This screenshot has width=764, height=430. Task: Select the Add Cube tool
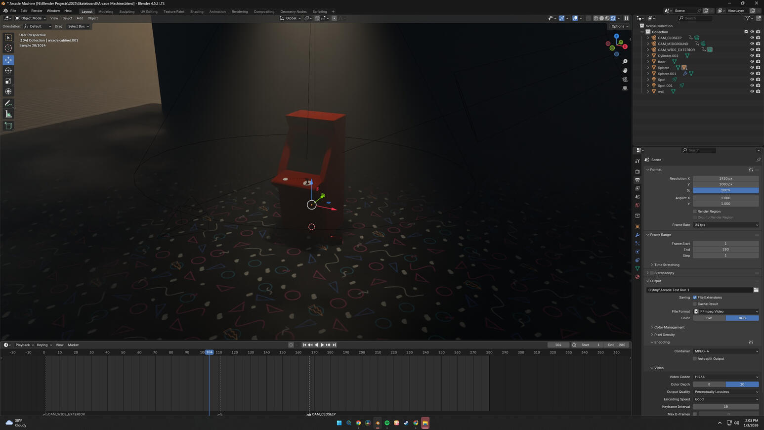pos(8,126)
